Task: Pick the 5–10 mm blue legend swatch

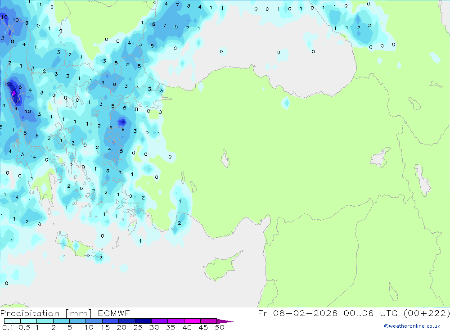Action: pyautogui.click(x=78, y=321)
